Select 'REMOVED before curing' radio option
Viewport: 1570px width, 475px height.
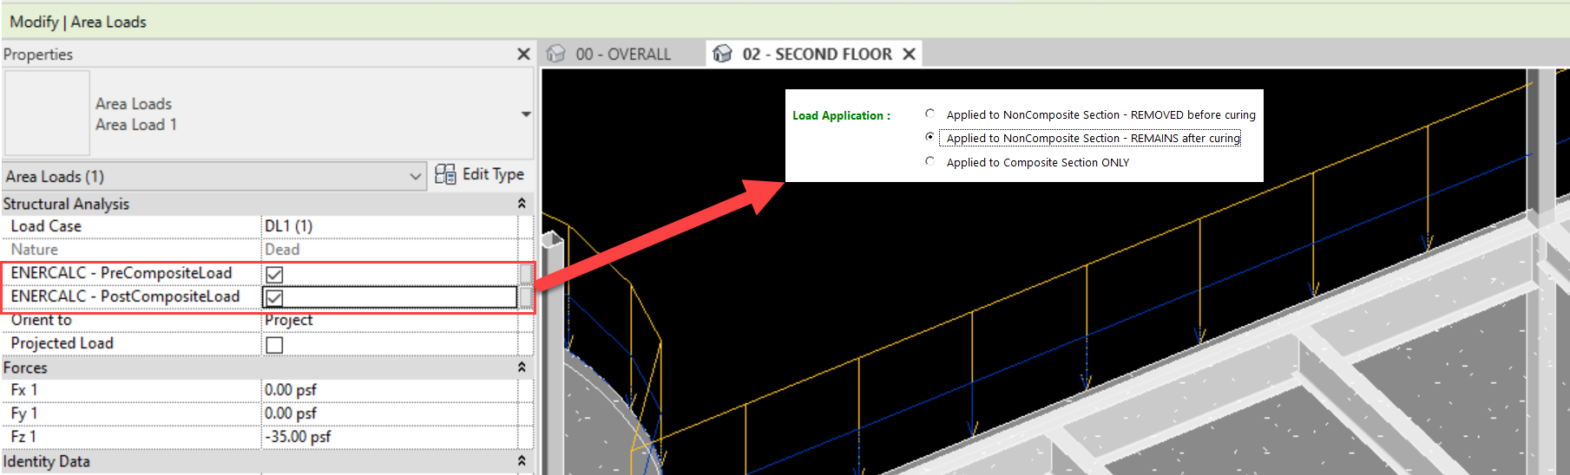click(x=930, y=114)
